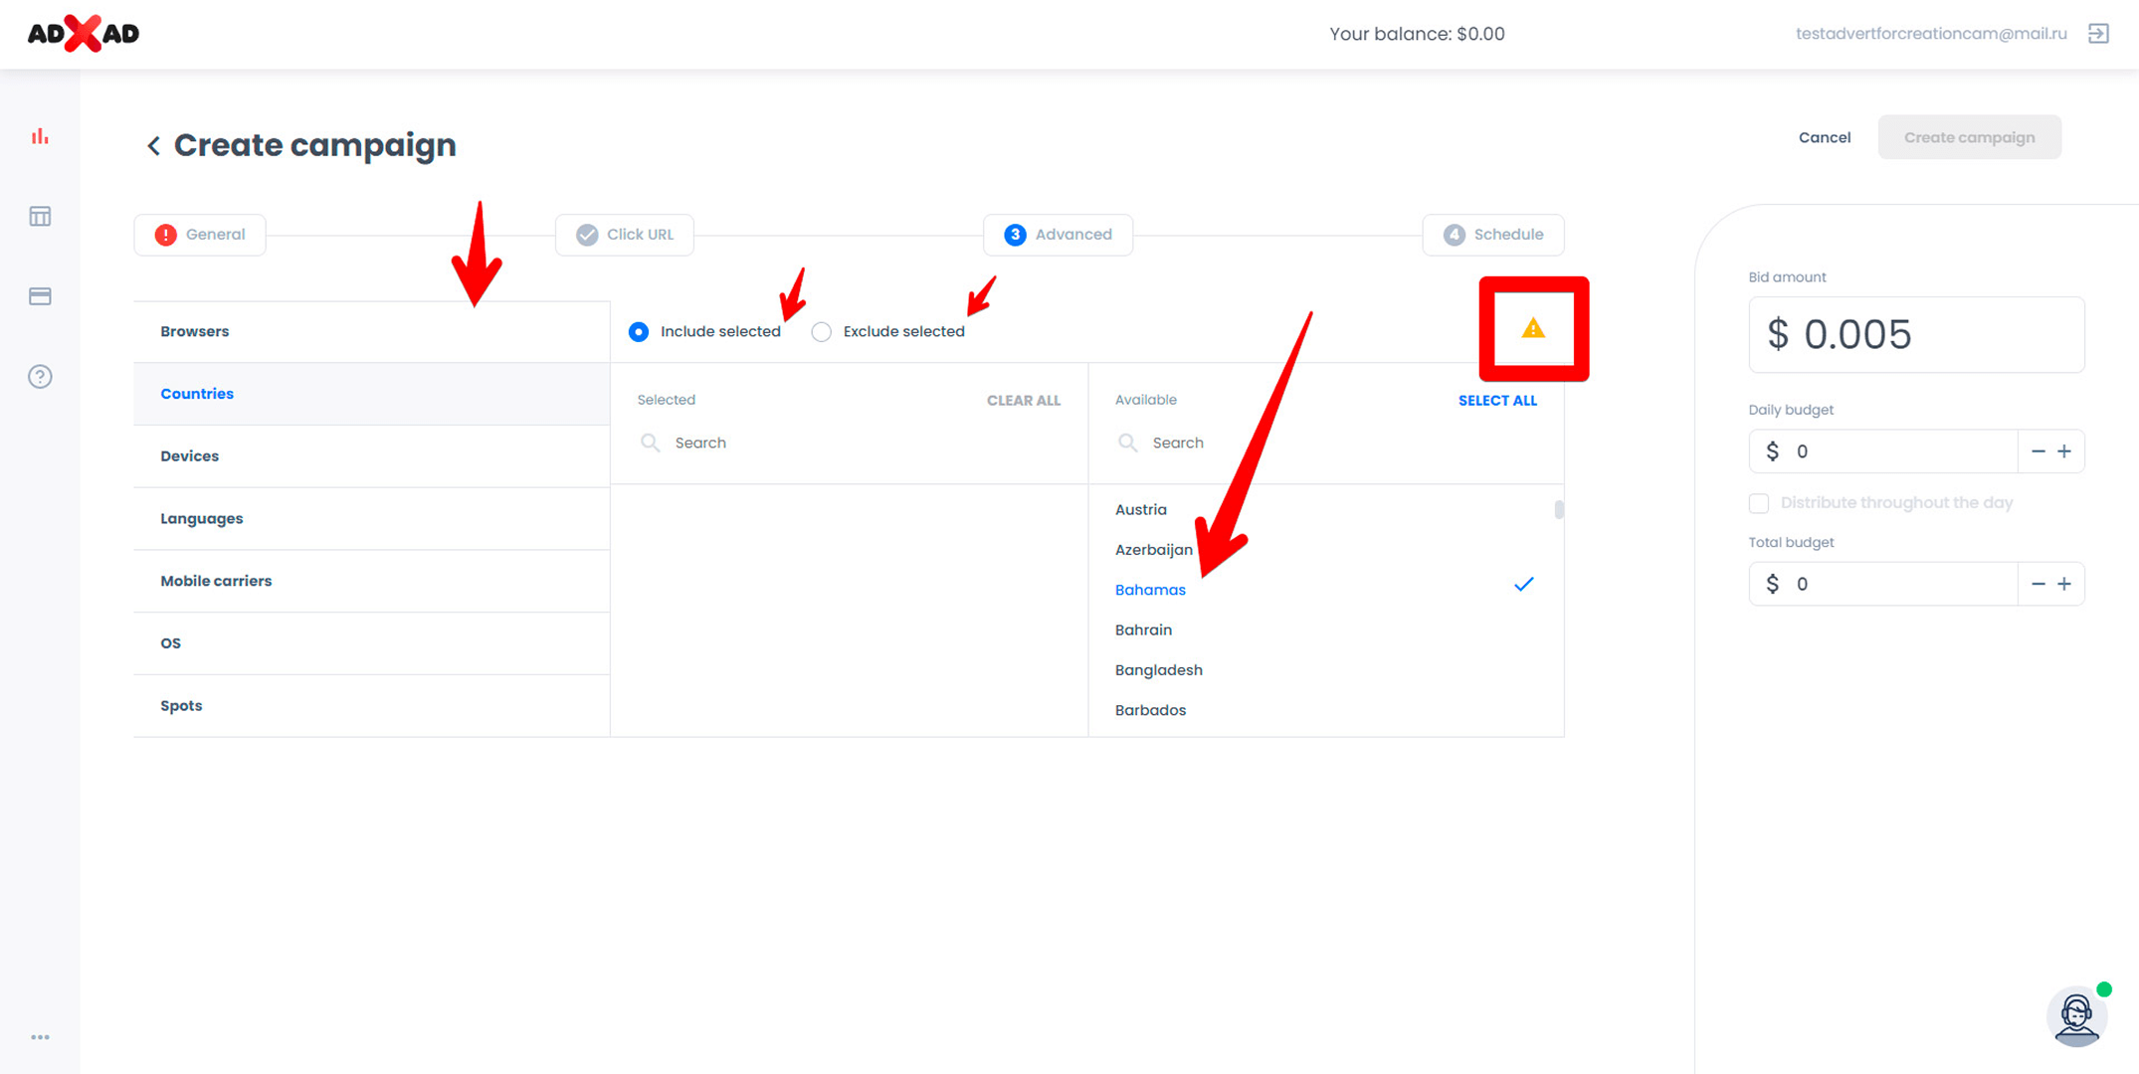
Task: Decrease the Total budget with minus
Action: pos(2038,584)
